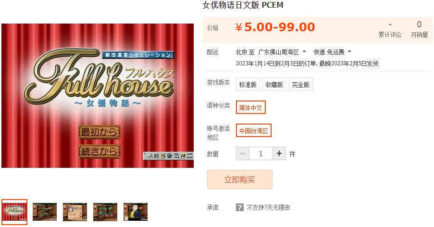Screen dimensions: 434x227
Task: Focus the quantity input field
Action: (260, 153)
